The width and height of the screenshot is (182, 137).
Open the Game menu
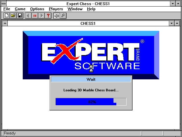click(20, 9)
